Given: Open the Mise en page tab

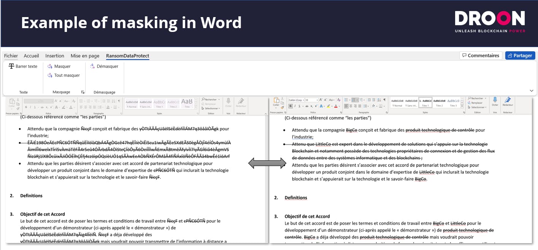Looking at the screenshot, I should click(85, 56).
